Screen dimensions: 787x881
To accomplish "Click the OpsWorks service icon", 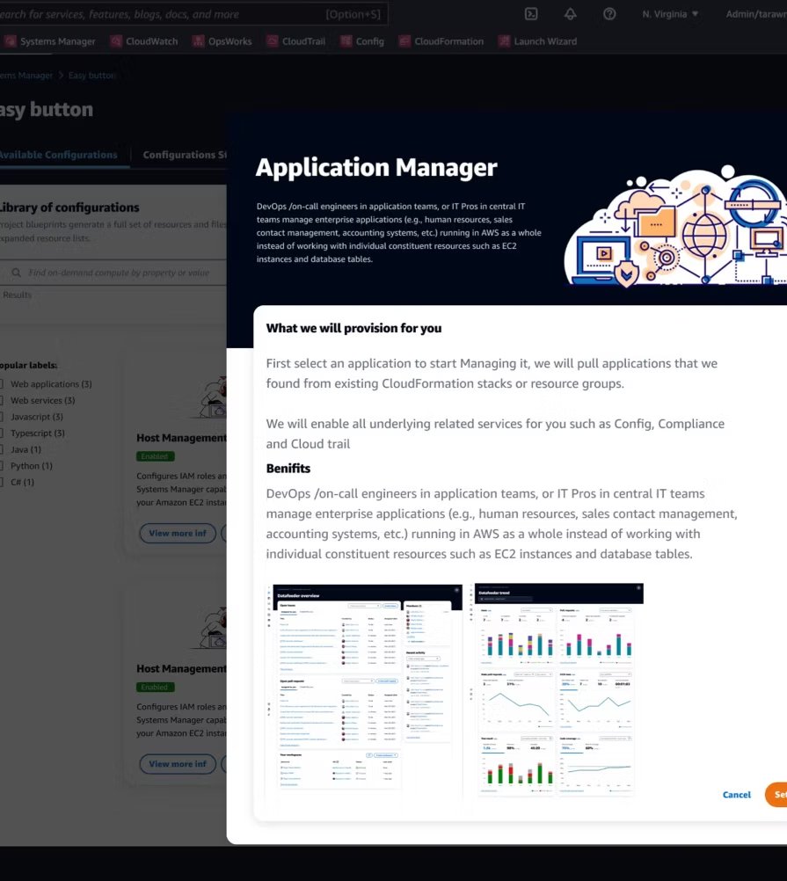I will pyautogui.click(x=199, y=41).
